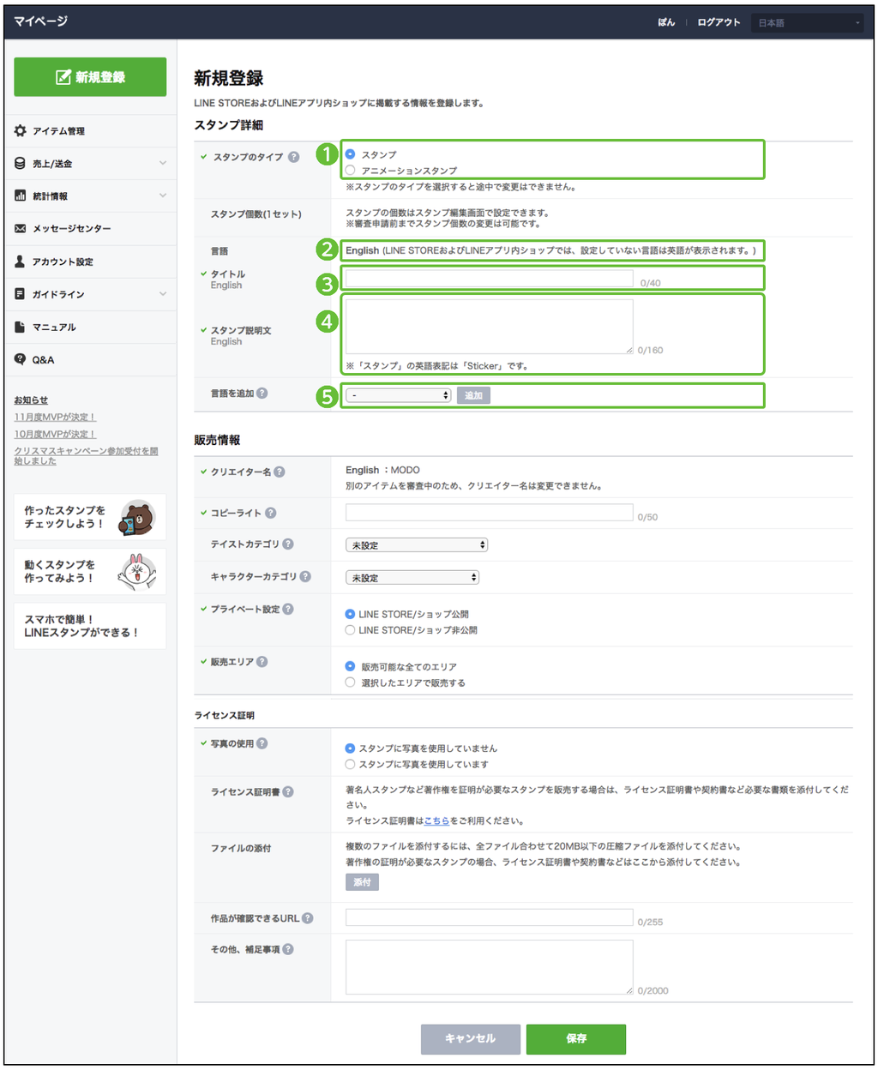Click help icon next to テイストカテゴリ
This screenshot has height=1070, width=878.
288,544
